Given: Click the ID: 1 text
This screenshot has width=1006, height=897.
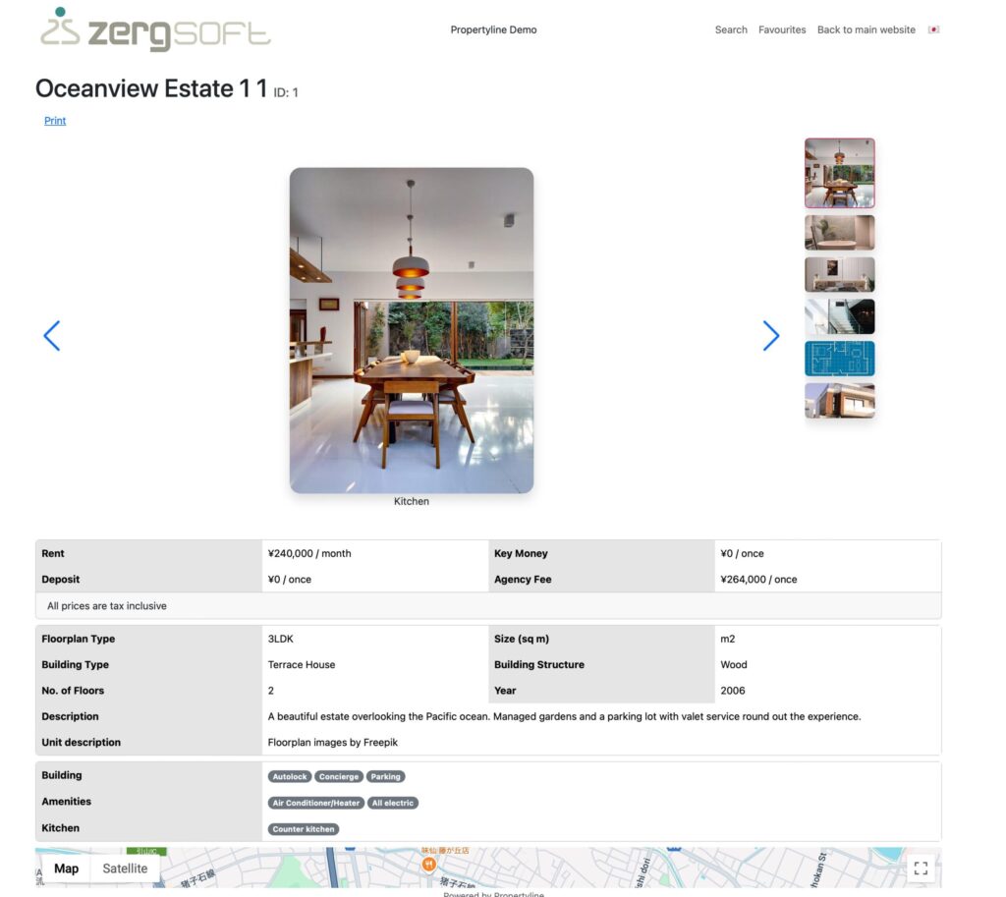Looking at the screenshot, I should coord(286,92).
